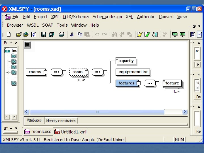Click the diagram horizontal scrollbar thumb
Viewport: 204px width, 153px height.
[97, 112]
